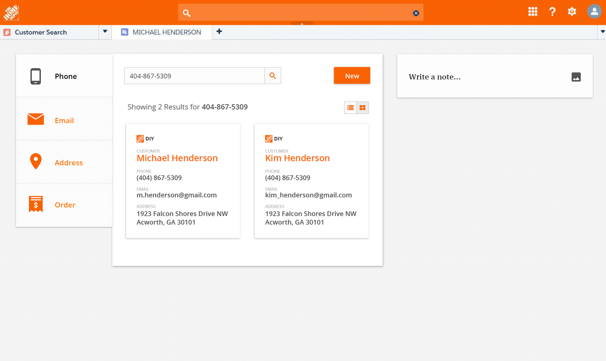The image size is (606, 361).
Task: Open a new tab with plus icon
Action: (219, 32)
